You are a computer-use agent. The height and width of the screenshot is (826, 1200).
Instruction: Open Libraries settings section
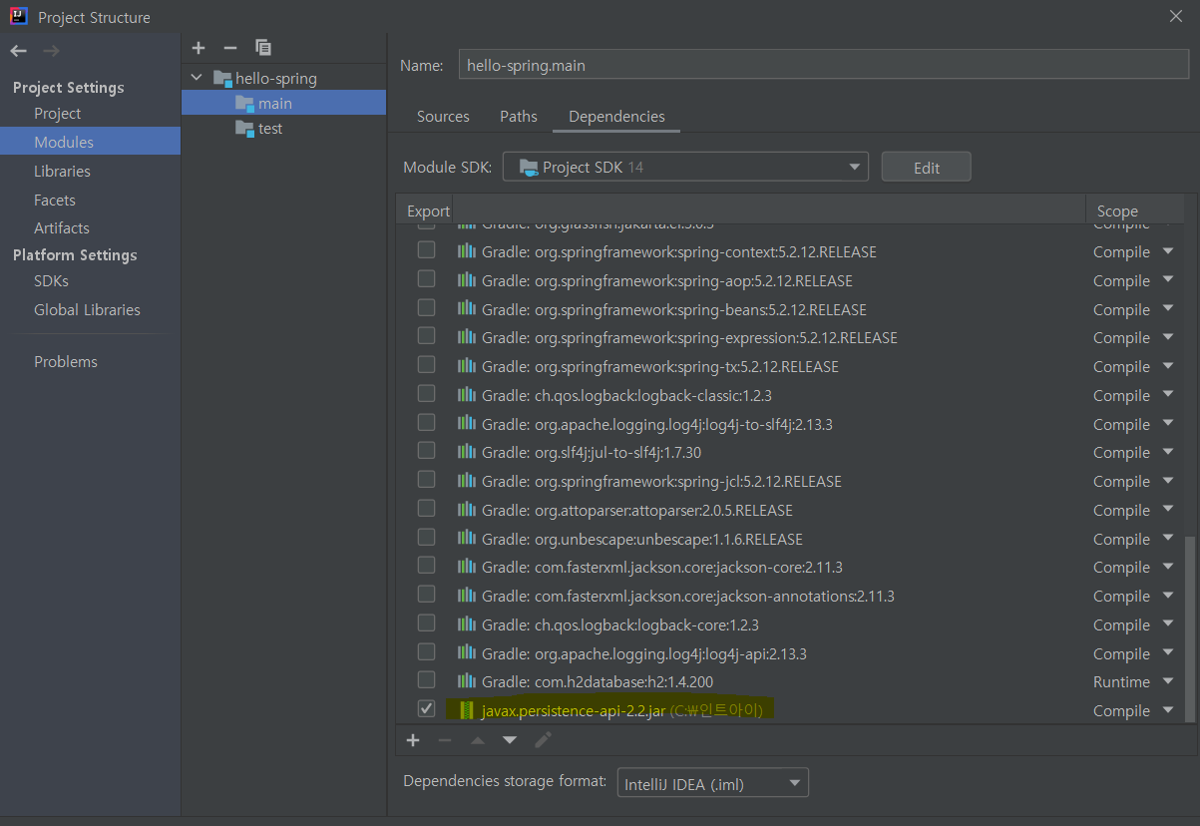[62, 171]
